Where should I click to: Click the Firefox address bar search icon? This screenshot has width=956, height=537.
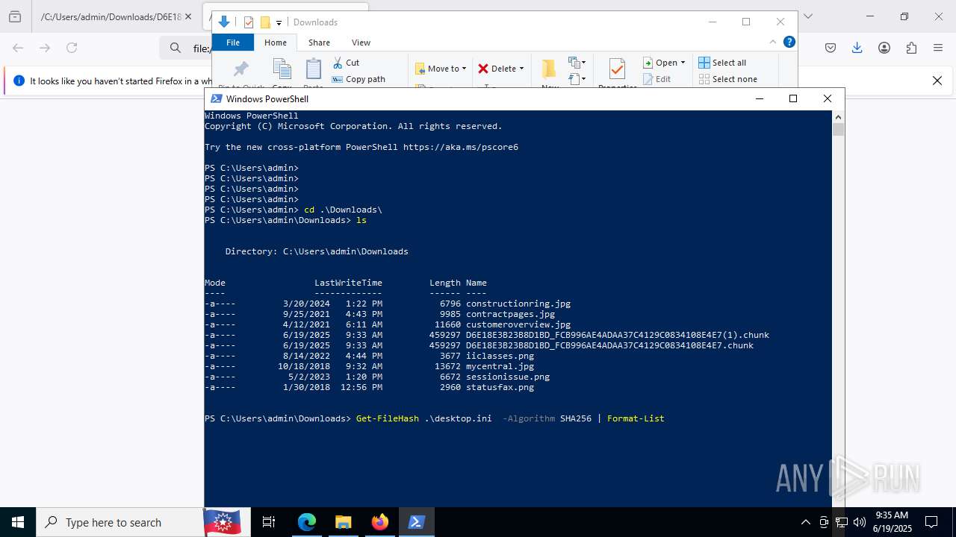tap(176, 48)
